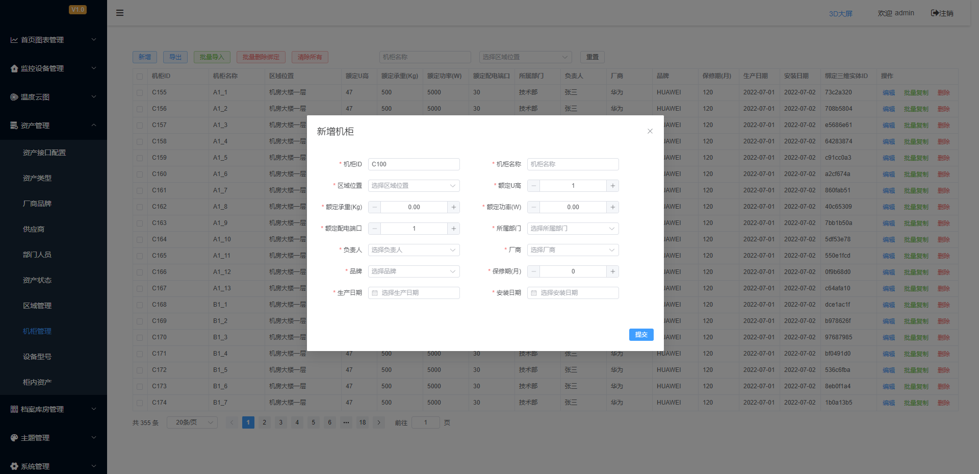The width and height of the screenshot is (979, 474).
Task: Toggle the hamburger menu icon
Action: click(120, 13)
